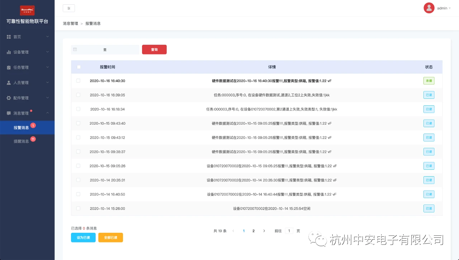The image size is (459, 260).
Task: Click the ZoanRel logo in sidebar
Action: pyautogui.click(x=27, y=10)
